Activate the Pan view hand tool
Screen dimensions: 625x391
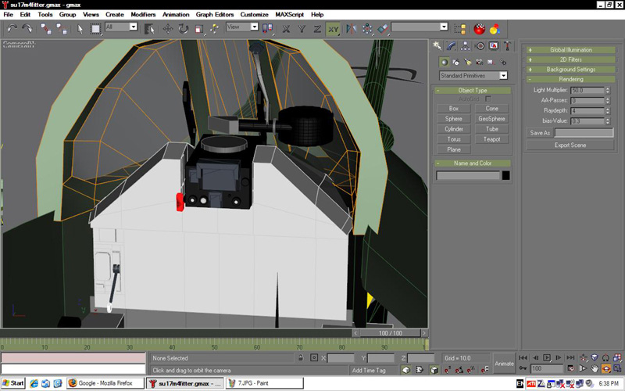595,368
